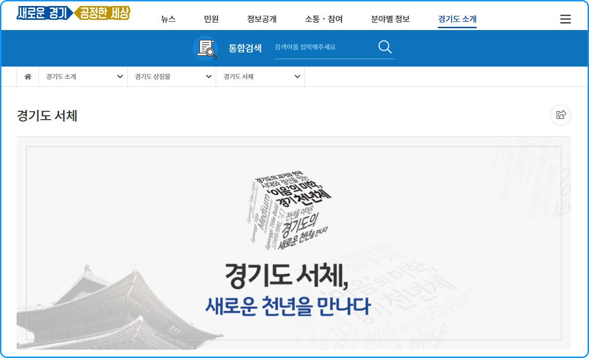
Task: Select the 분야별 정보 menu
Action: (390, 19)
